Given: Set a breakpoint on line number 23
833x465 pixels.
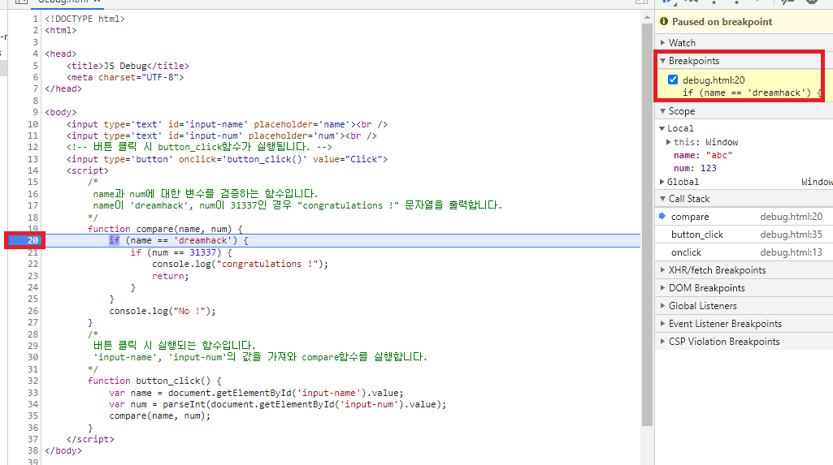Looking at the screenshot, I should [33, 276].
